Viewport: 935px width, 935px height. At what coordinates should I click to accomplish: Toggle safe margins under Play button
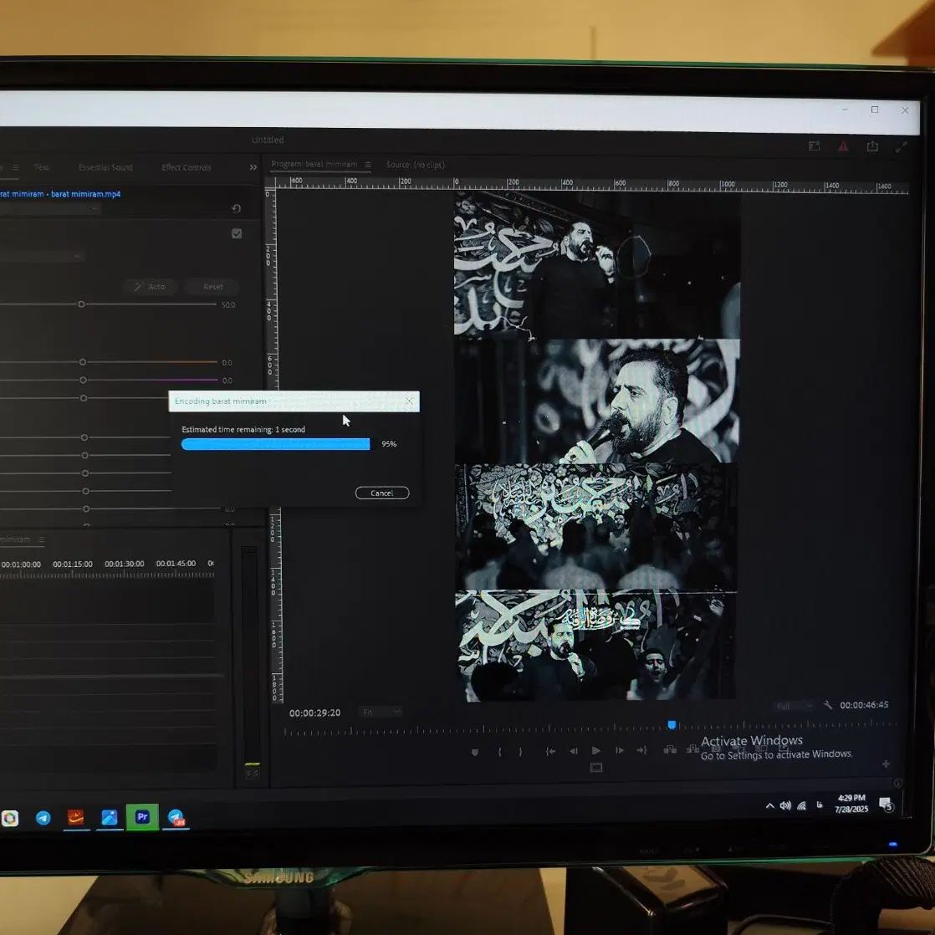point(596,768)
